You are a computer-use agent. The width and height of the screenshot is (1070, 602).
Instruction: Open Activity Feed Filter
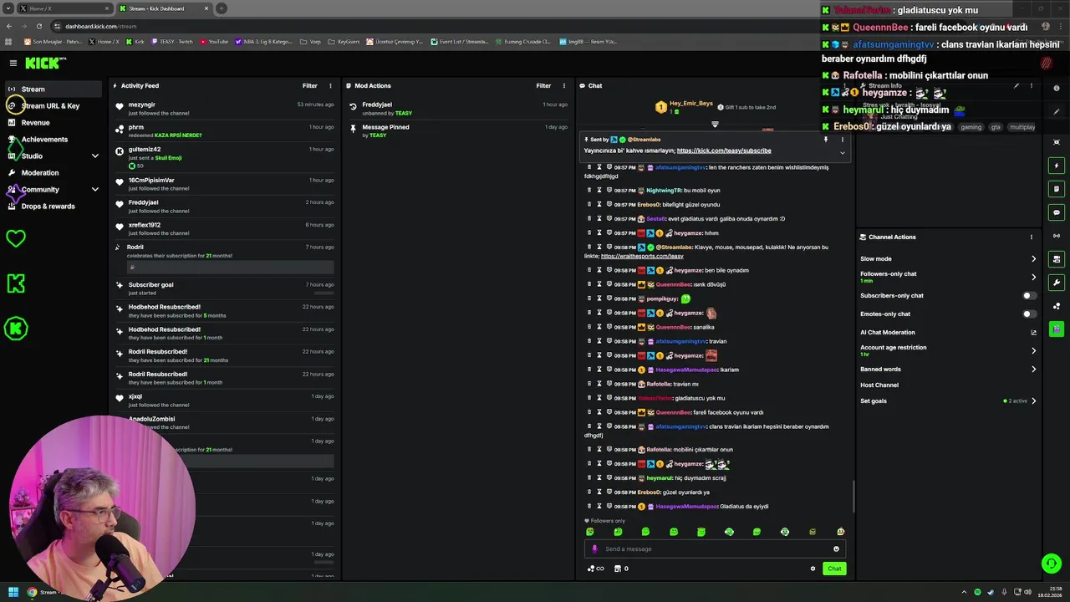(309, 85)
